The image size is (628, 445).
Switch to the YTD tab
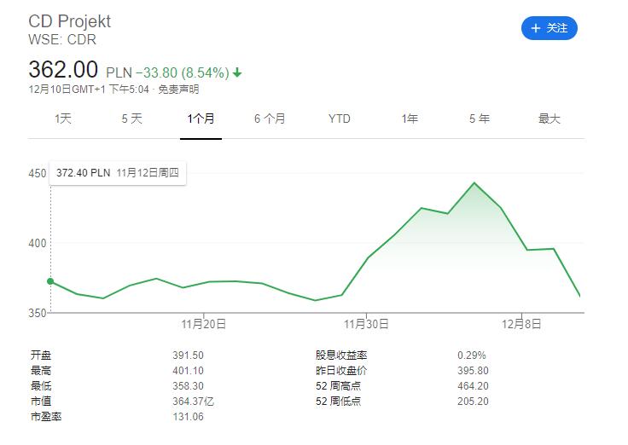click(x=340, y=118)
